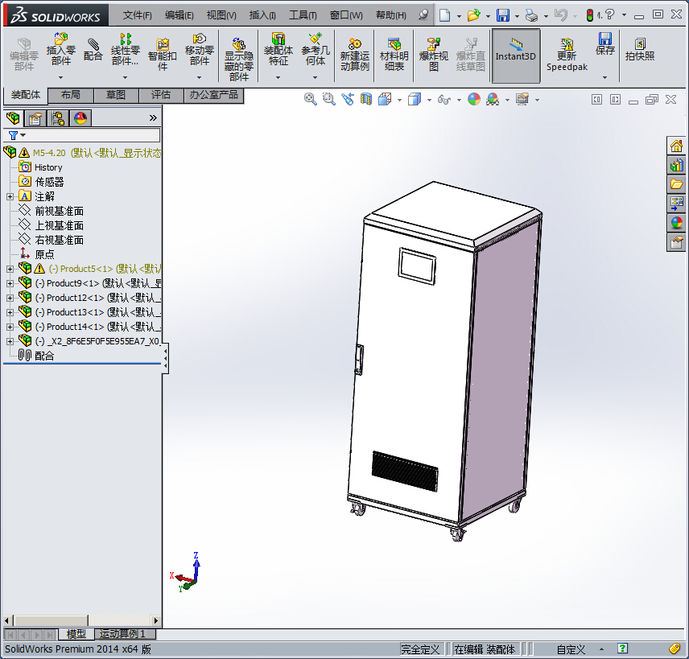Open the ConfigurationManager tab icon
Viewport: 689px width, 659px height.
(x=59, y=119)
